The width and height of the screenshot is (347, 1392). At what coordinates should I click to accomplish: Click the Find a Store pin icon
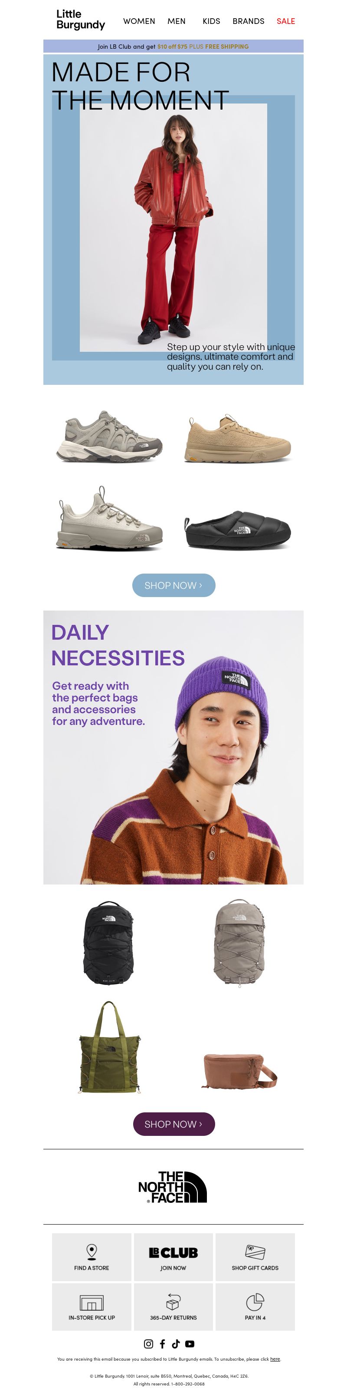pyautogui.click(x=92, y=1252)
